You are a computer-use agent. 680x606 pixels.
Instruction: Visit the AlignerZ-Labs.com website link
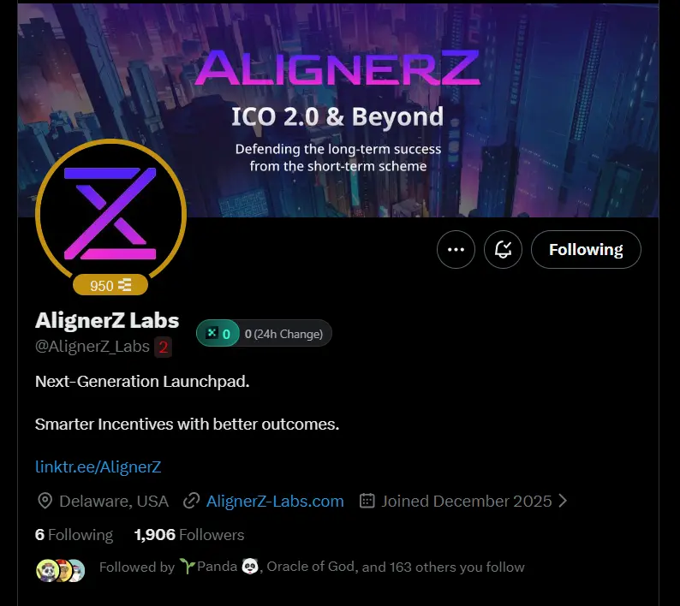click(275, 501)
